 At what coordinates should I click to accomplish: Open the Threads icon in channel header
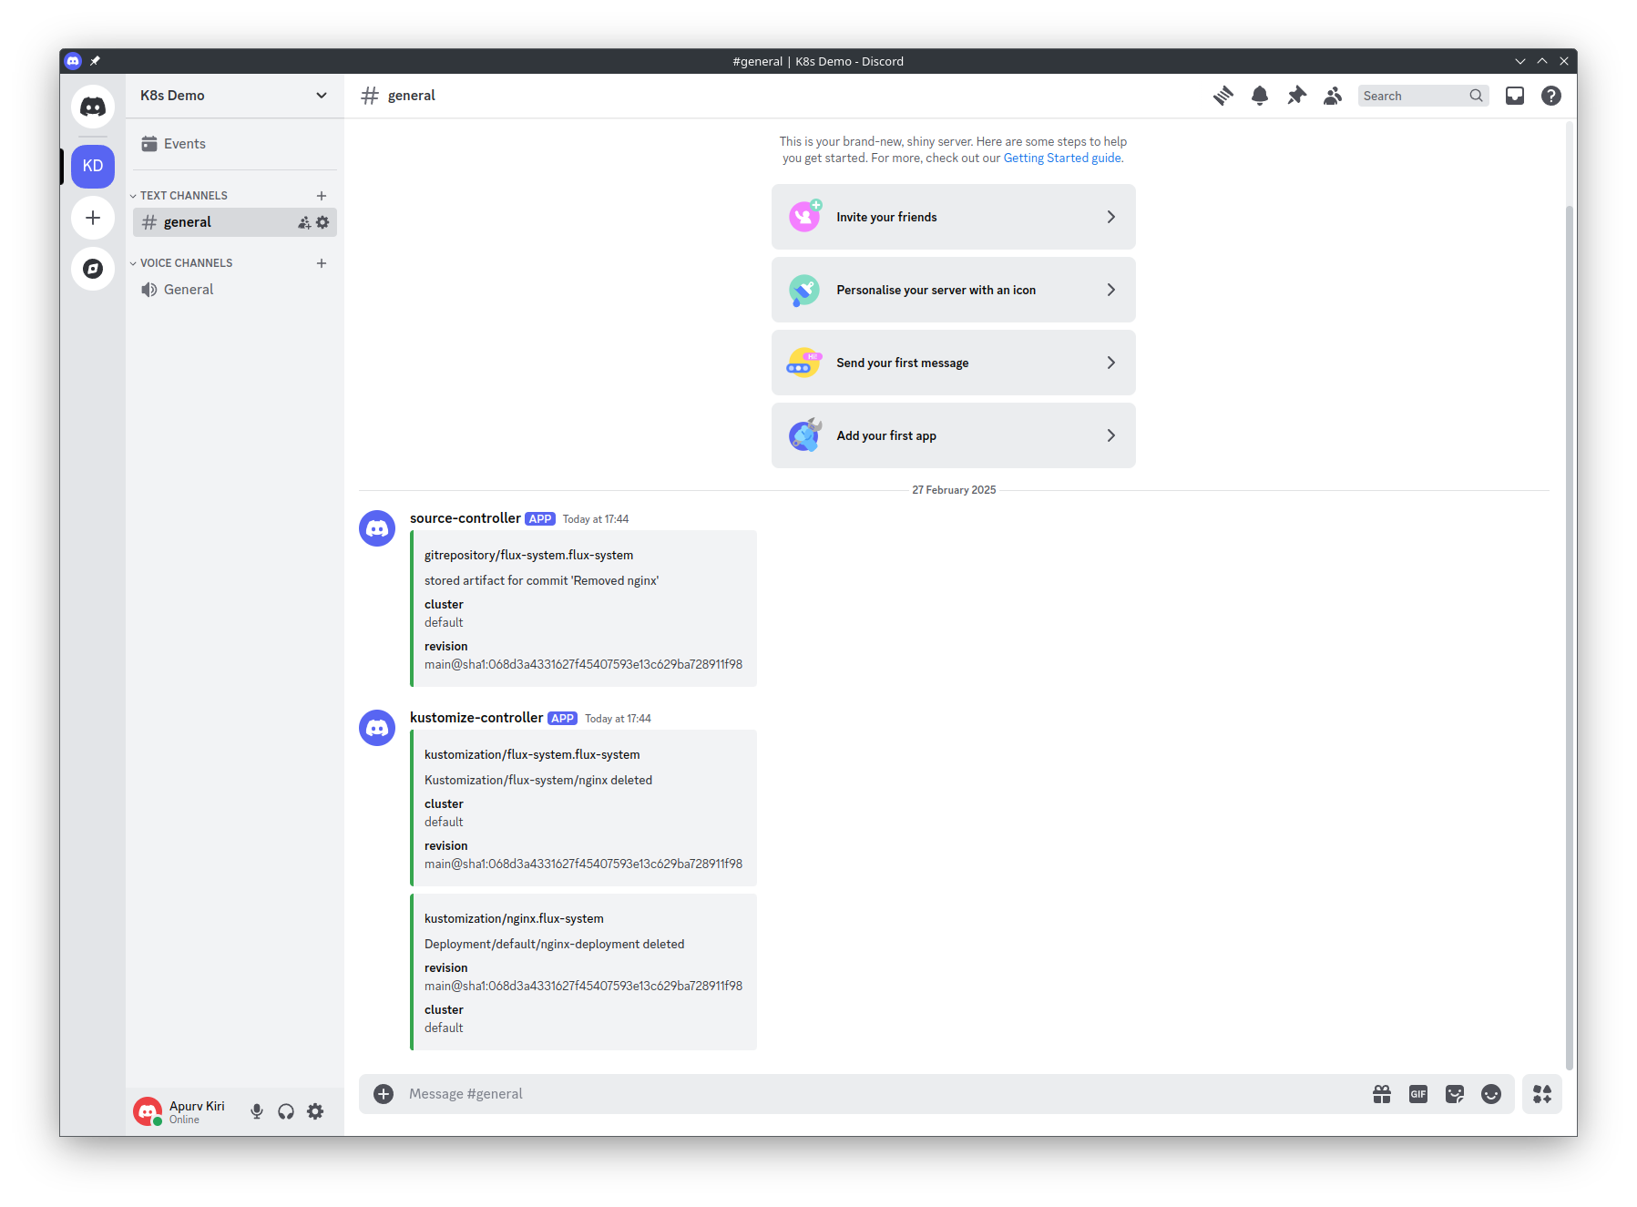pyautogui.click(x=1223, y=96)
